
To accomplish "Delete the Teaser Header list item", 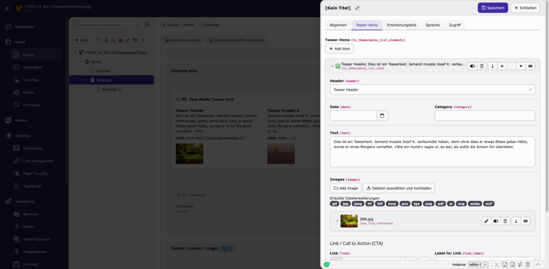I will click(482, 66).
